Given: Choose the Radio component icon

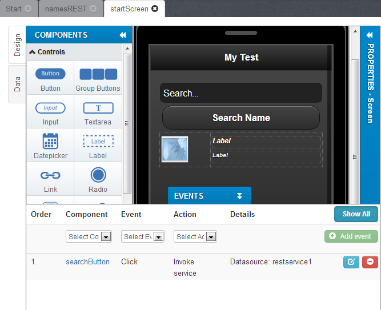Looking at the screenshot, I should [x=98, y=175].
